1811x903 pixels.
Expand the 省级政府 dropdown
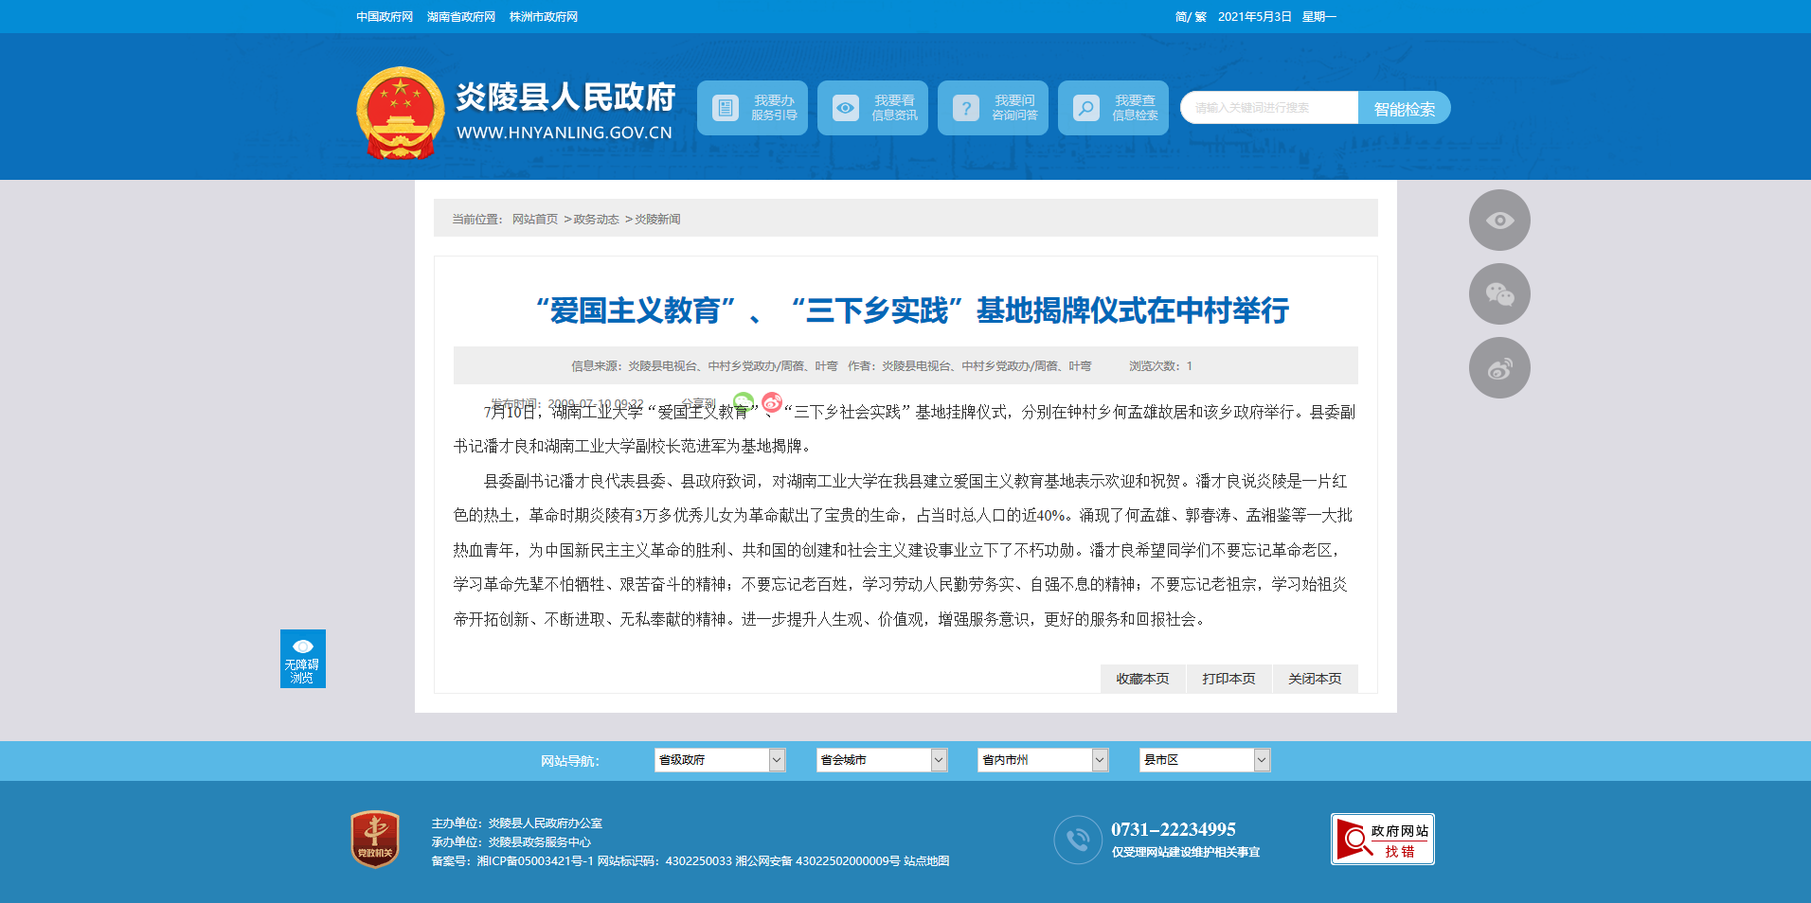tap(719, 760)
